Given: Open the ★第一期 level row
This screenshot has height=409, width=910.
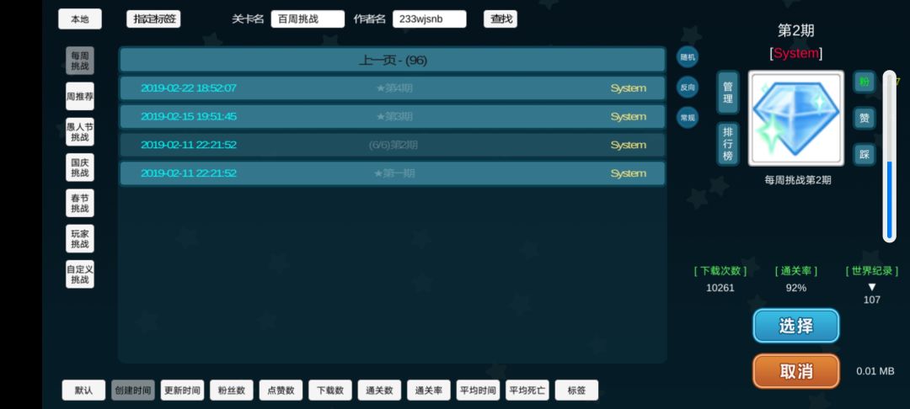Looking at the screenshot, I should (x=393, y=173).
